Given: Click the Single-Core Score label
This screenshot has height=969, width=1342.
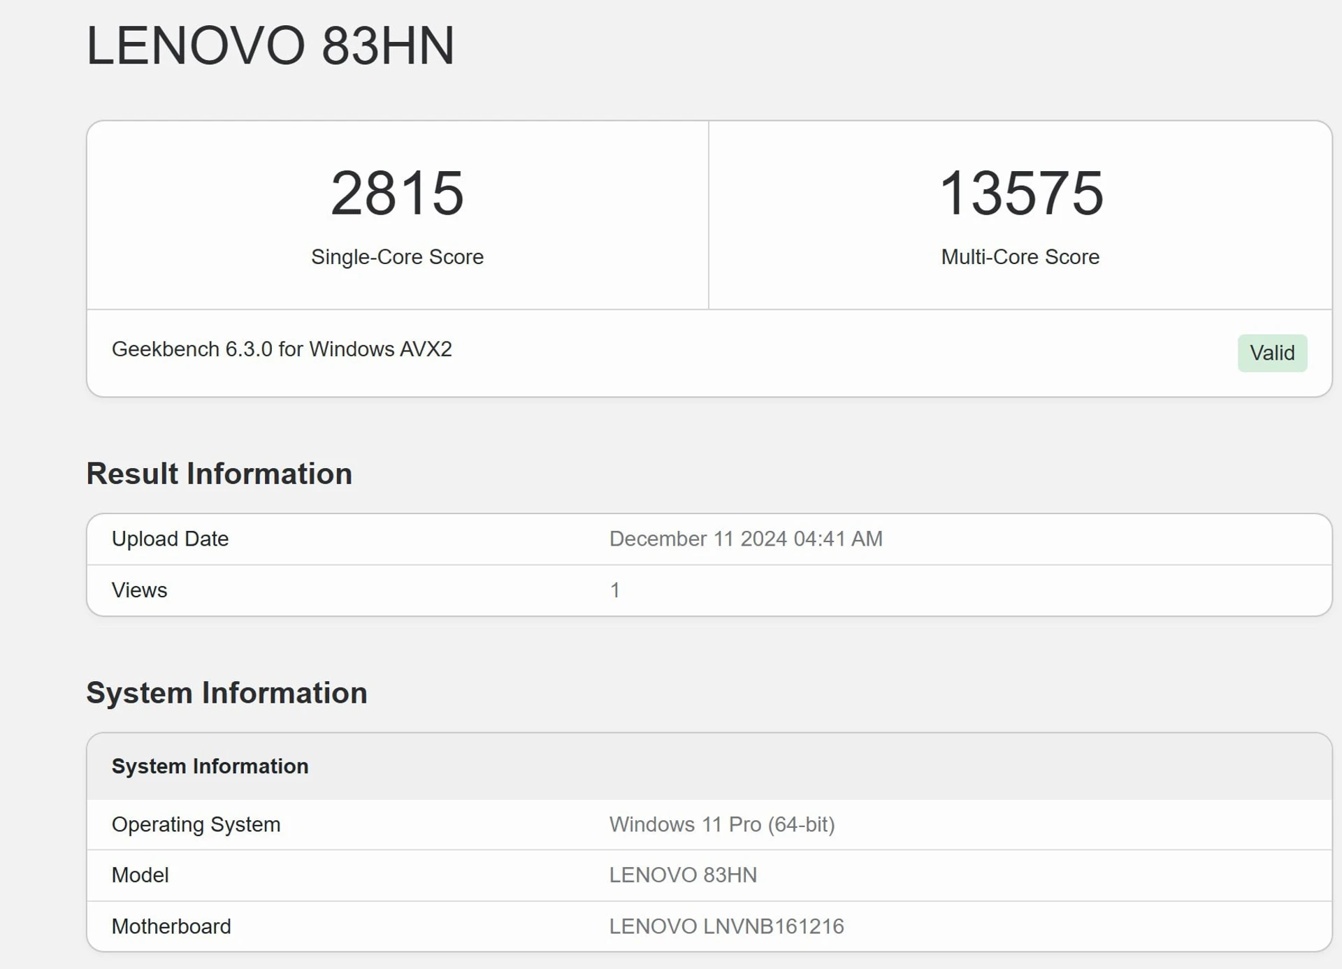Looking at the screenshot, I should tap(397, 257).
